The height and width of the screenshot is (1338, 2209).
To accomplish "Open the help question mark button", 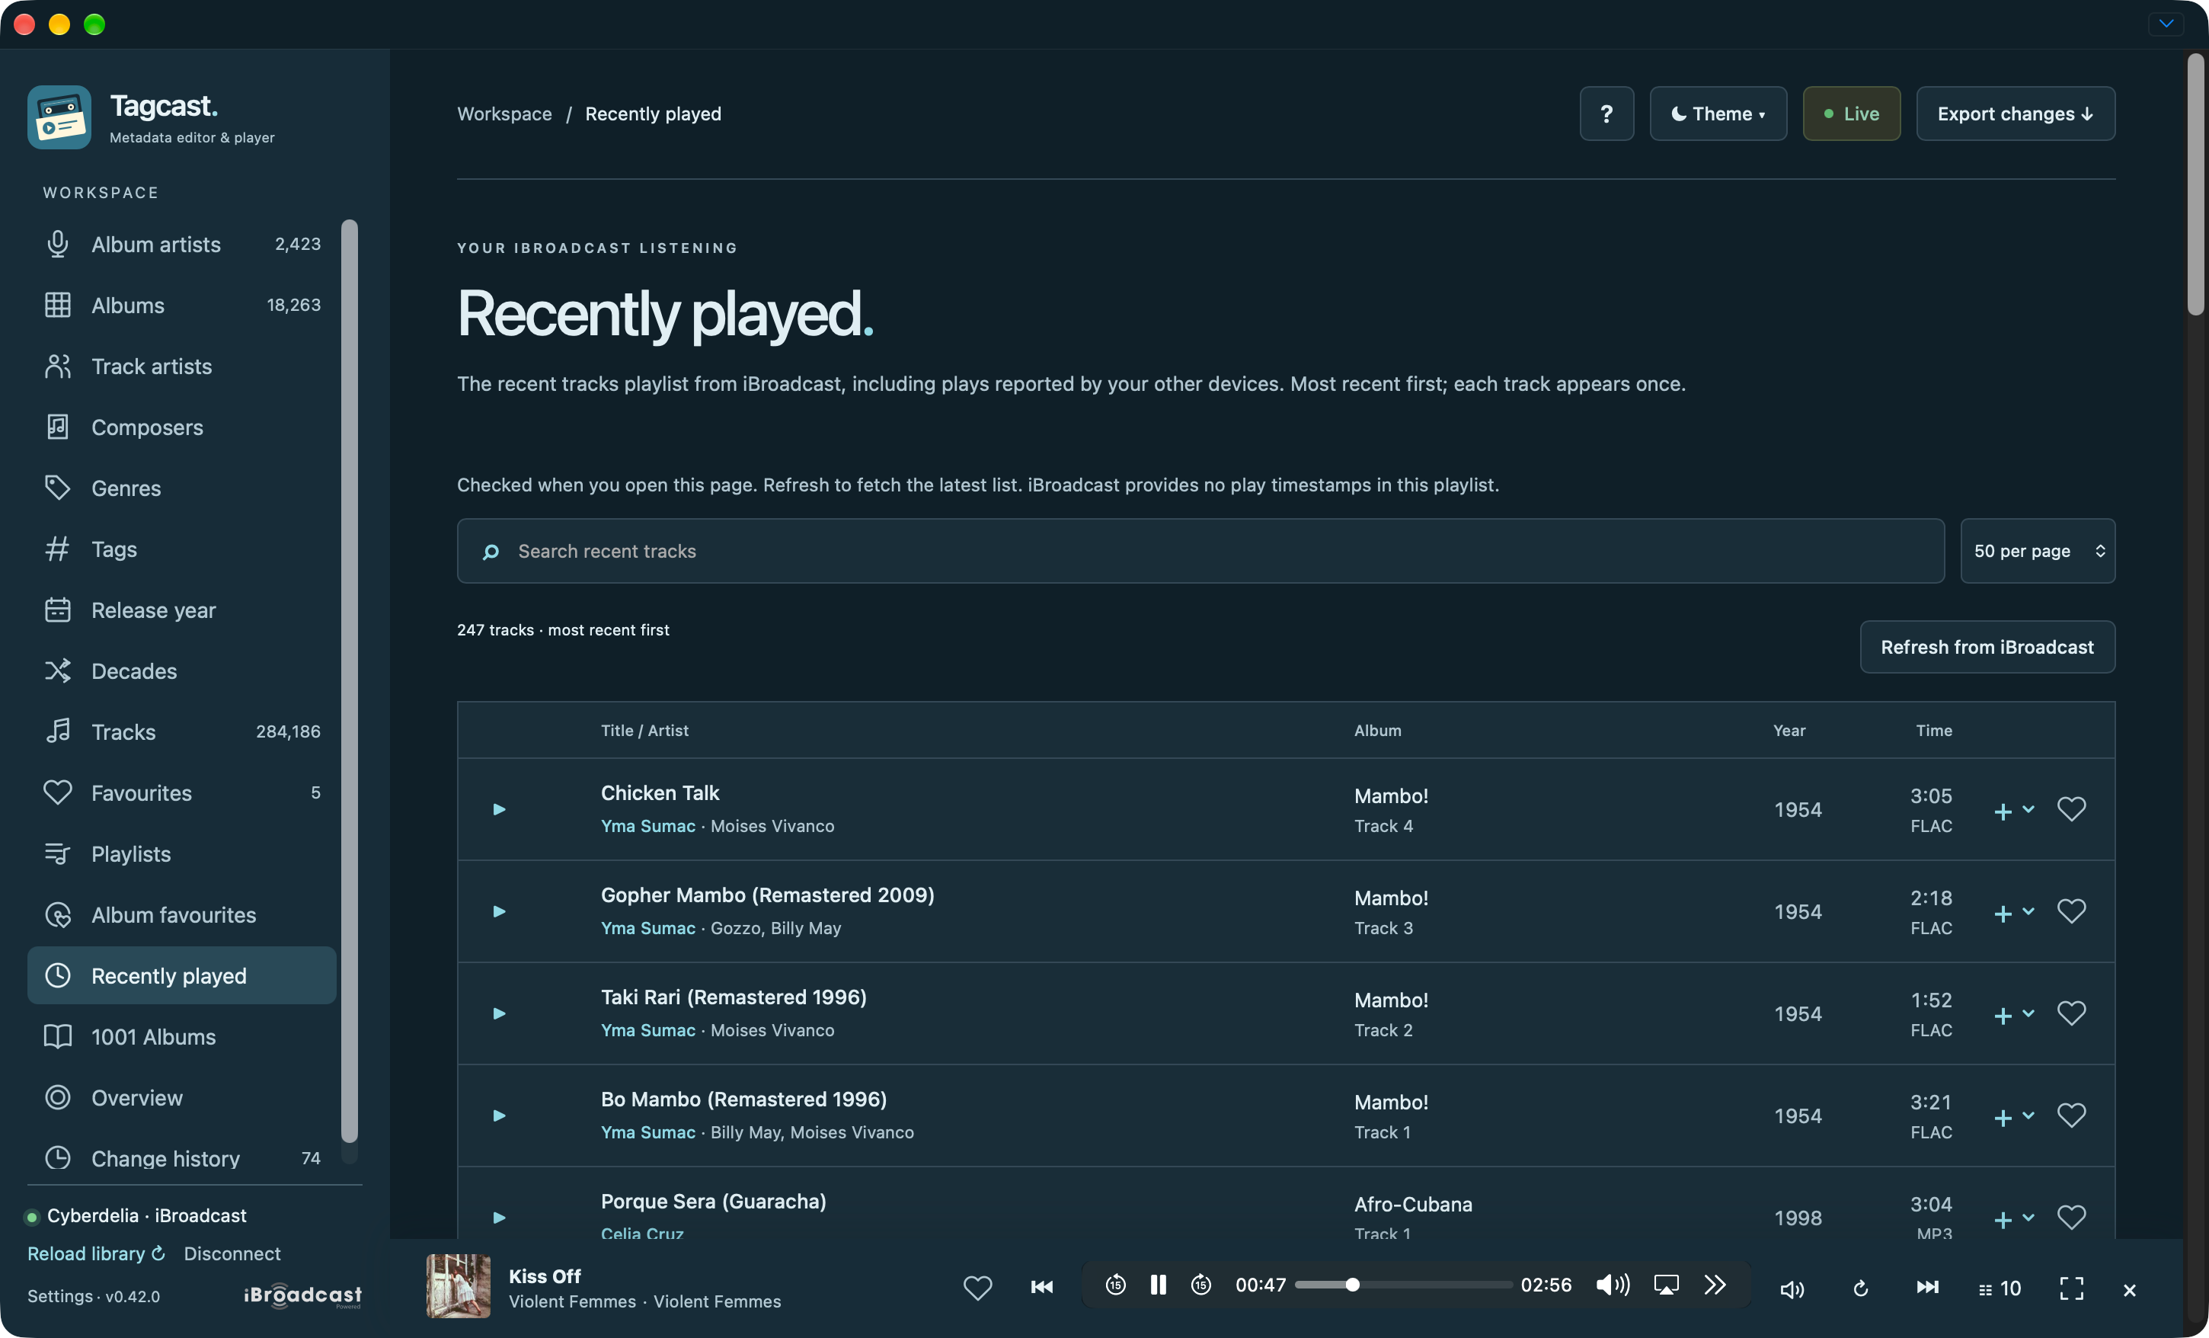I will (x=1606, y=114).
